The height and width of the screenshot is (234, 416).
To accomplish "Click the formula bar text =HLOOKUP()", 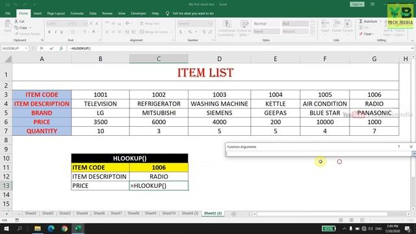I will [x=81, y=48].
